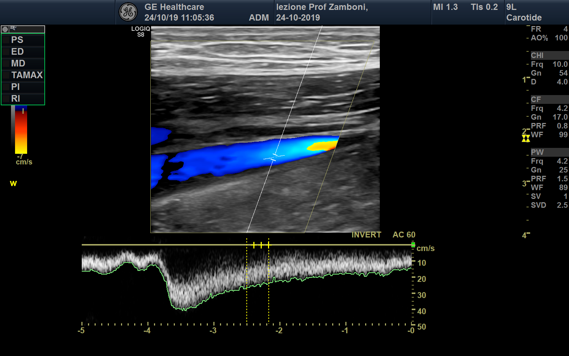This screenshot has height=356, width=569.
Task: Click the middle yellow caliper tick on the baseline
Action: pyautogui.click(x=261, y=245)
